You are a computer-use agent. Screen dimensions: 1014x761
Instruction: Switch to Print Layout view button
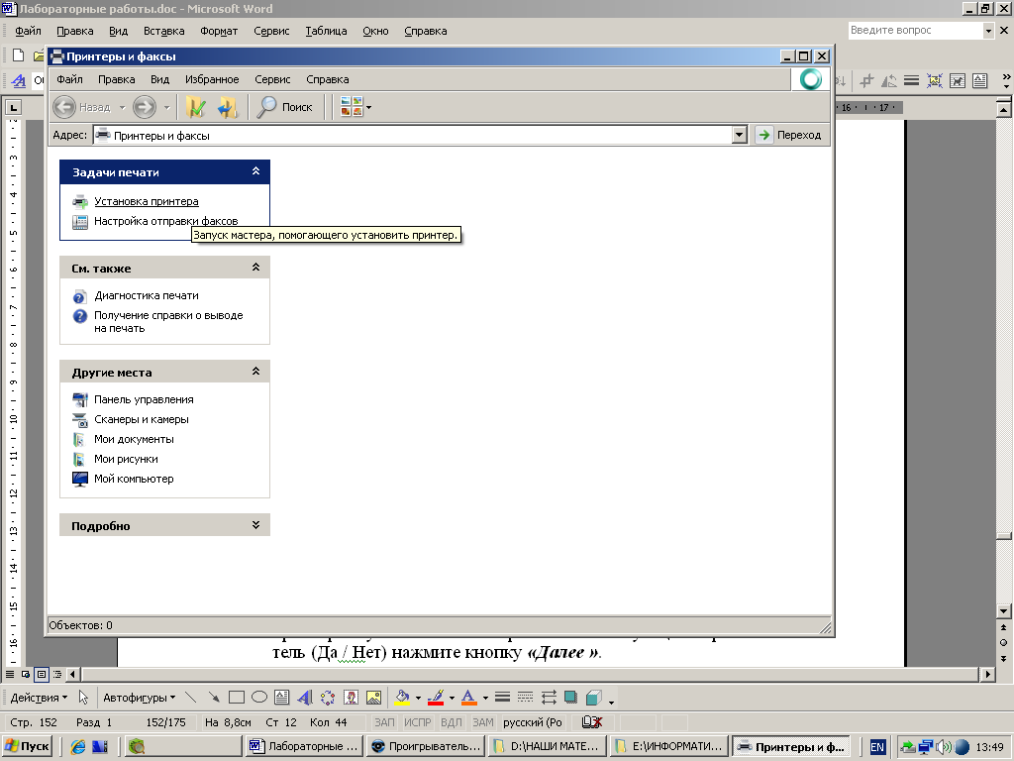[42, 674]
